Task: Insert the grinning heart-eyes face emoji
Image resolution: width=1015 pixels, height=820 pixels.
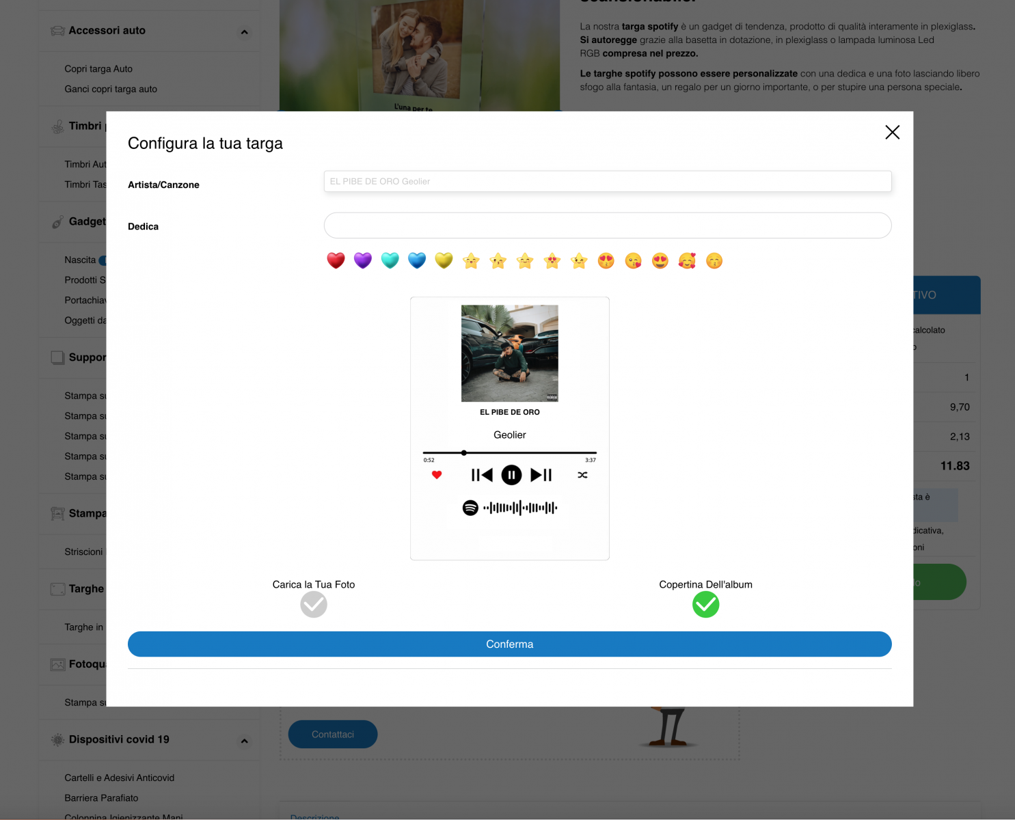Action: (x=660, y=260)
